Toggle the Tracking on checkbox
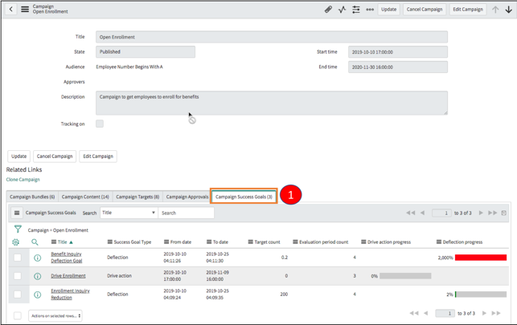The height and width of the screenshot is (325, 517). click(x=100, y=124)
